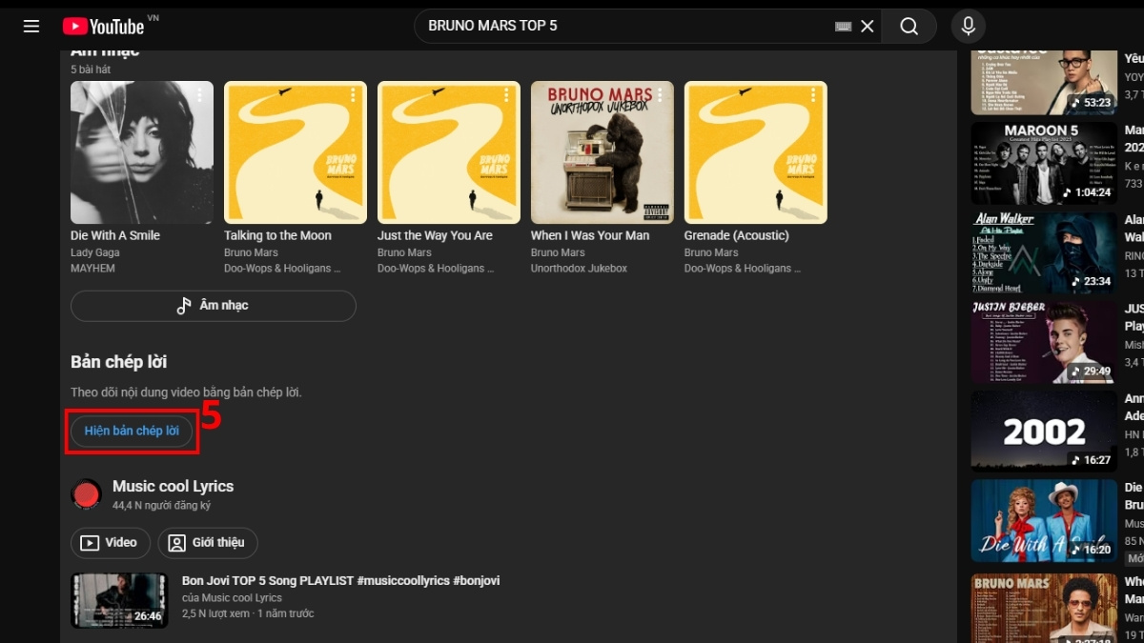Play the Maroon 5 1:04:24 sidebar thumbnail
Viewport: 1144px width, 643px height.
(x=1044, y=163)
